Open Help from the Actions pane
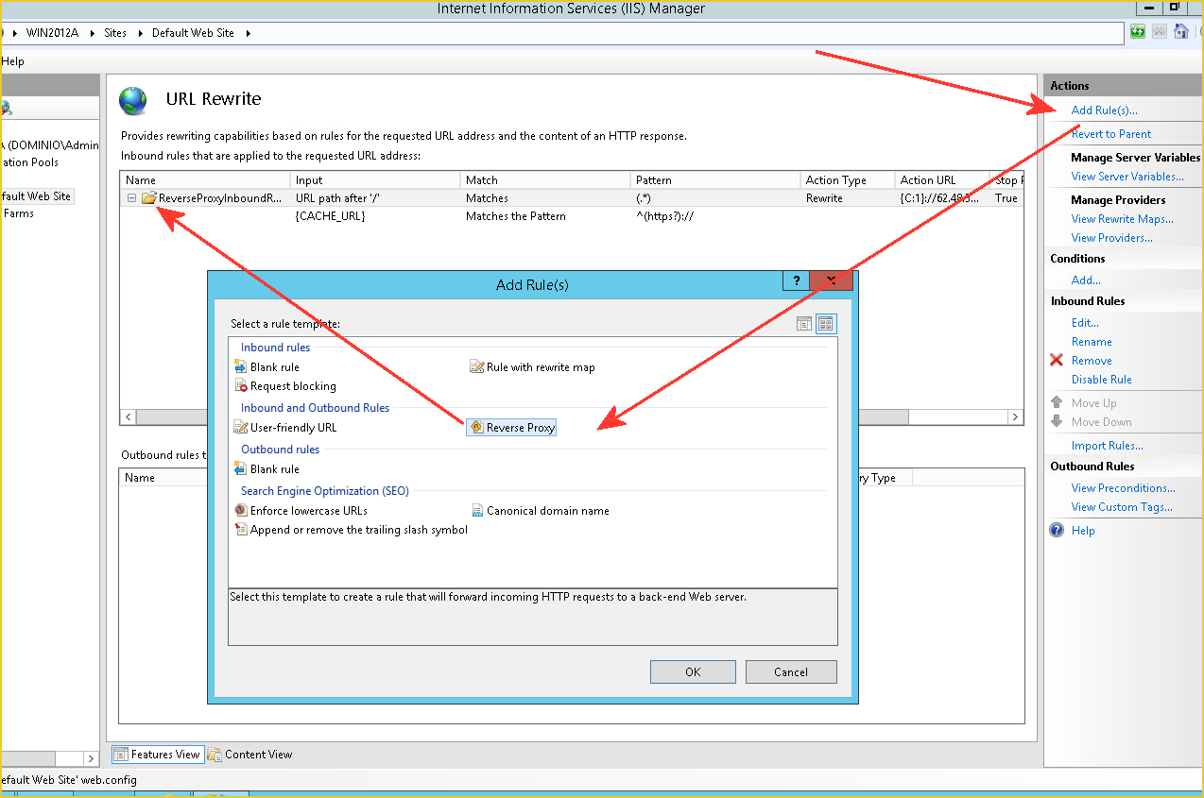Viewport: 1204px width, 798px height. point(1083,531)
